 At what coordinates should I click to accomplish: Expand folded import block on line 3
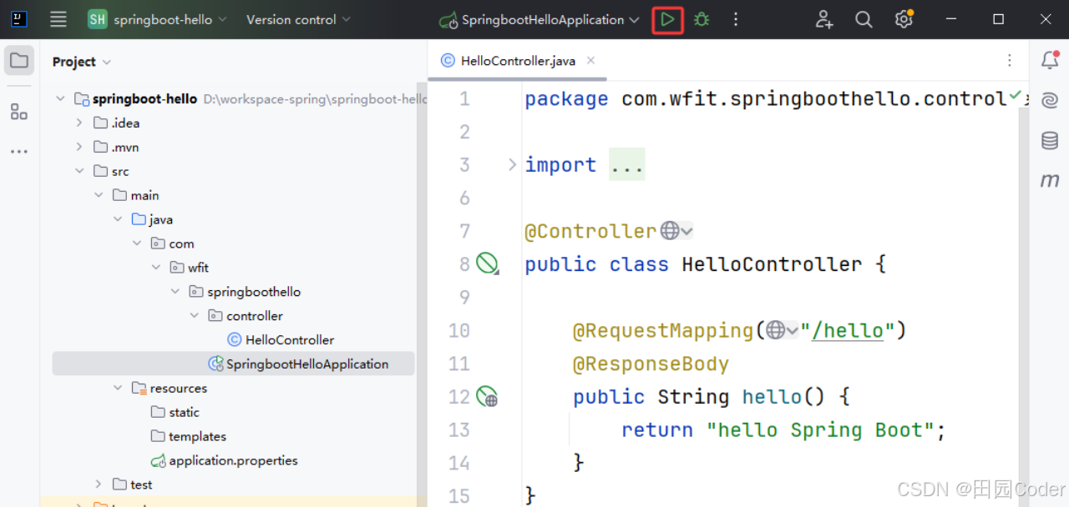[512, 164]
